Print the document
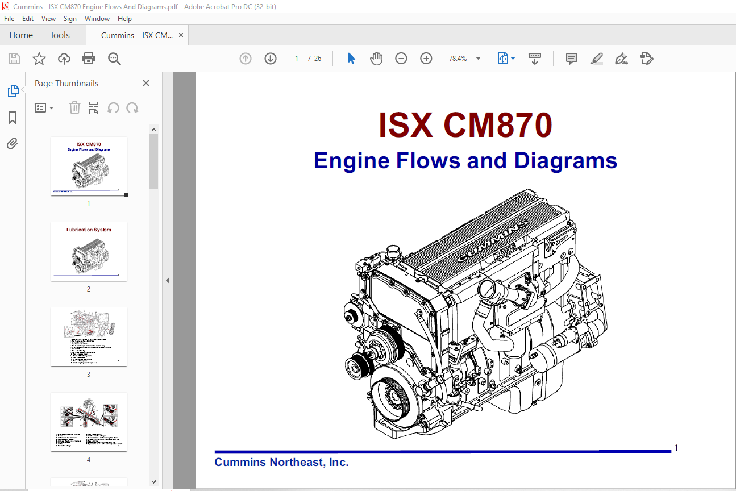This screenshot has width=736, height=491. click(89, 59)
